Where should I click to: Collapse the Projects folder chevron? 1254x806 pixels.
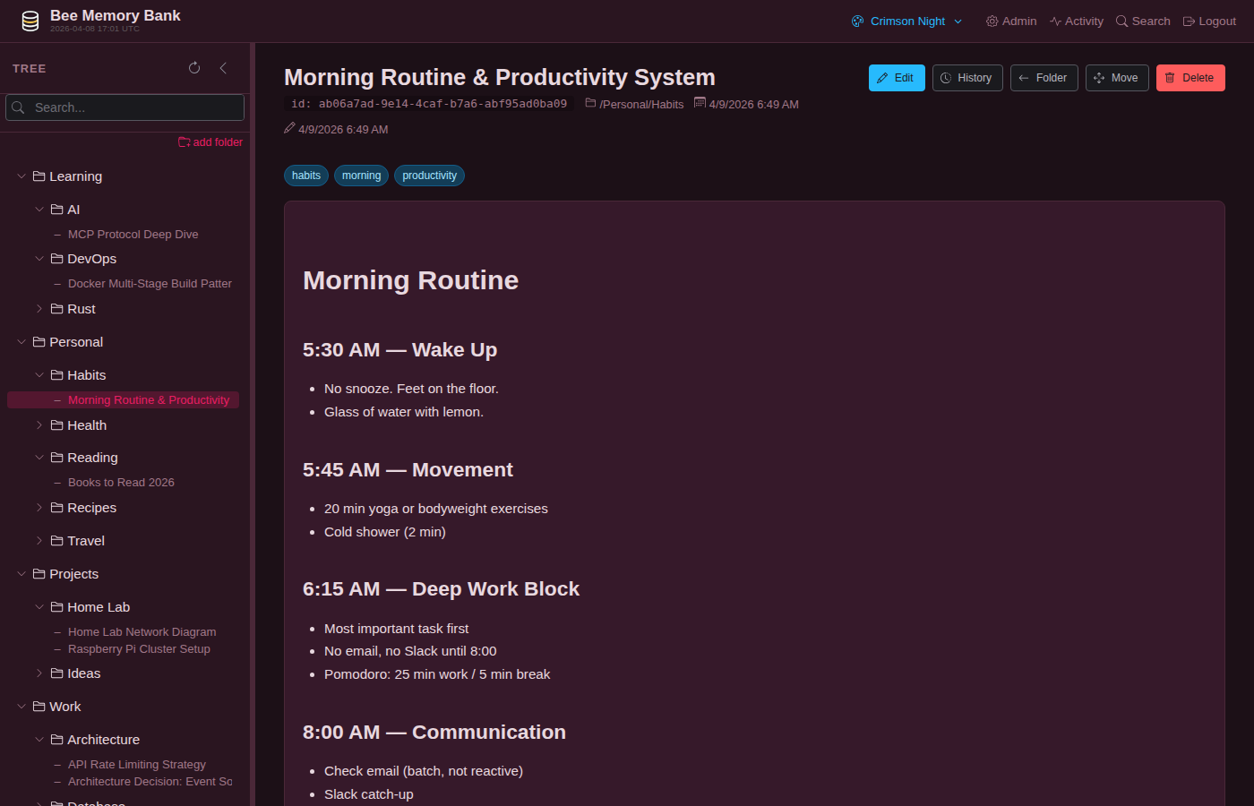[21, 574]
